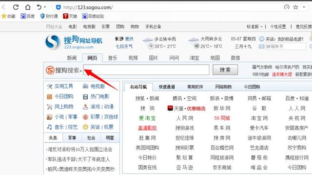Switch to the 视频 search tab
Image resolution: width=312 pixels, height=175 pixels.
133,58
